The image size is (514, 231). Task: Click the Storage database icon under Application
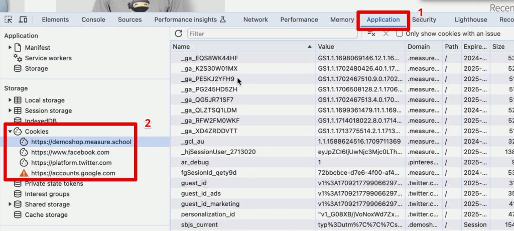[x=18, y=69]
